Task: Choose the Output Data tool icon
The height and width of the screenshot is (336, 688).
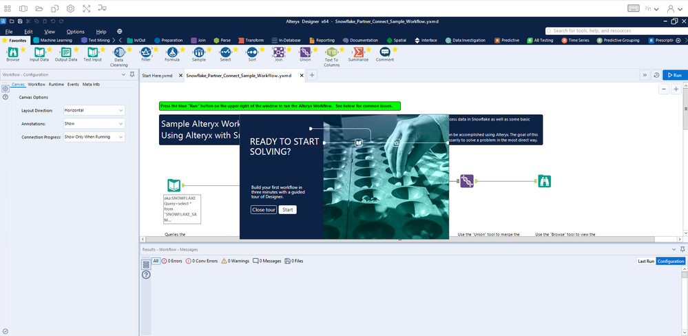Action: (x=66, y=52)
